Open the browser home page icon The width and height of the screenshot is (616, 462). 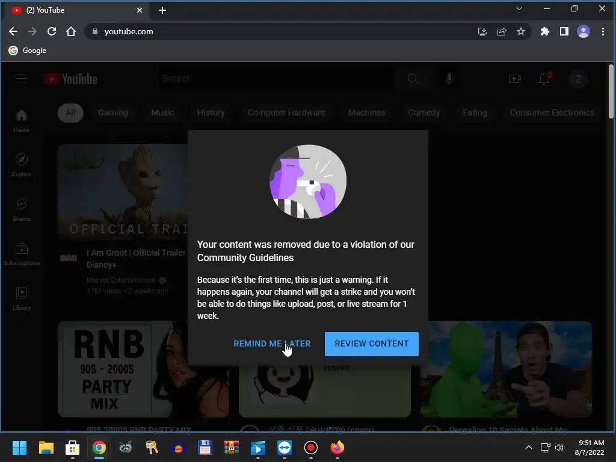pos(71,31)
